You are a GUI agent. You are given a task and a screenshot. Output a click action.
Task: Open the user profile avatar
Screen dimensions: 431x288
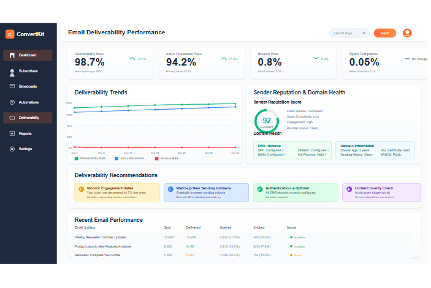coord(407,33)
